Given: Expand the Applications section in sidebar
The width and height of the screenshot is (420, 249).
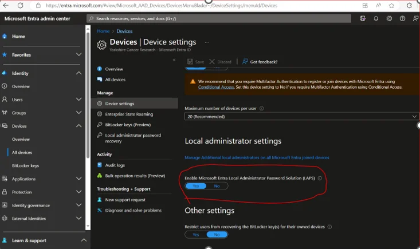Looking at the screenshot, I should point(78,179).
